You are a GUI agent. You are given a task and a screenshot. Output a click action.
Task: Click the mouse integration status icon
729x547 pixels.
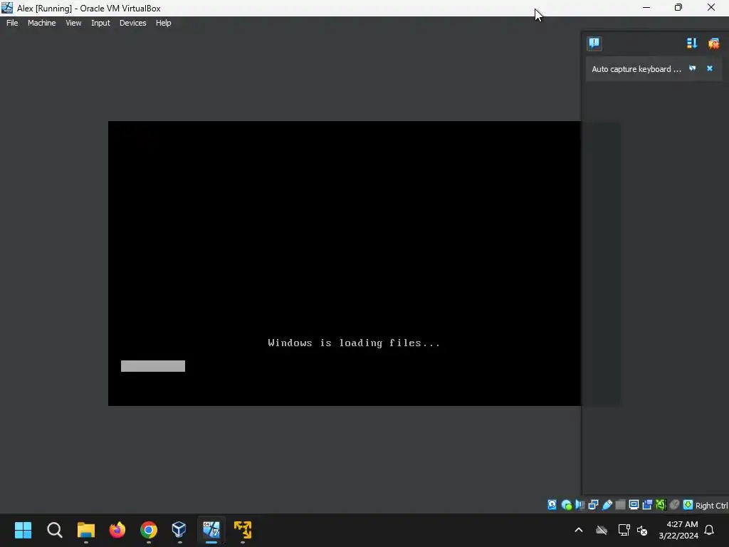[674, 505]
